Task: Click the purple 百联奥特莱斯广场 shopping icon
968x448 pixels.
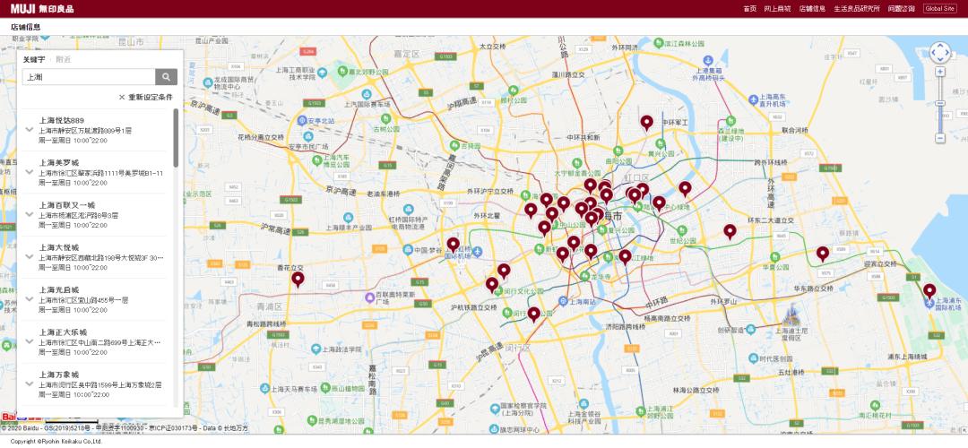Action: click(x=370, y=297)
